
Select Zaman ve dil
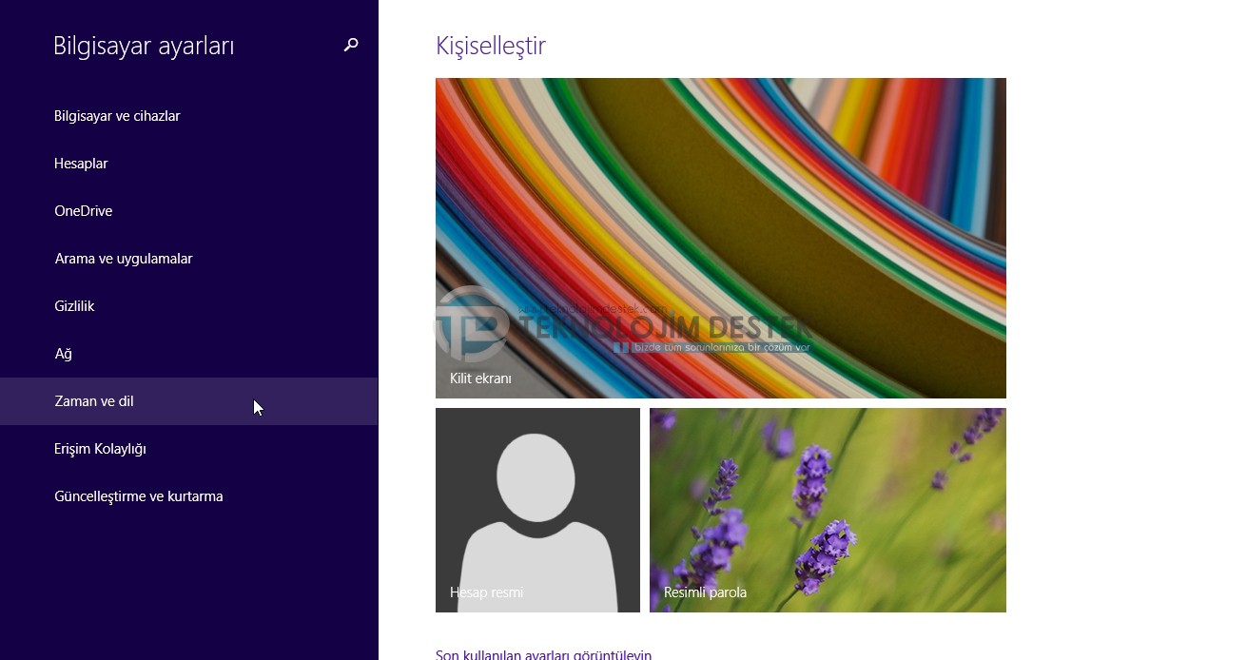189,401
